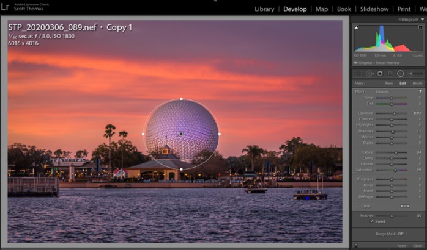This screenshot has height=250, width=427.
Task: Switch to the Slideshow module
Action: coord(374,9)
